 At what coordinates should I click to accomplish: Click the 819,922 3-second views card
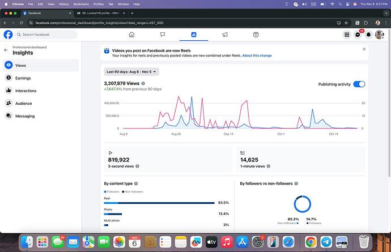tap(168, 159)
